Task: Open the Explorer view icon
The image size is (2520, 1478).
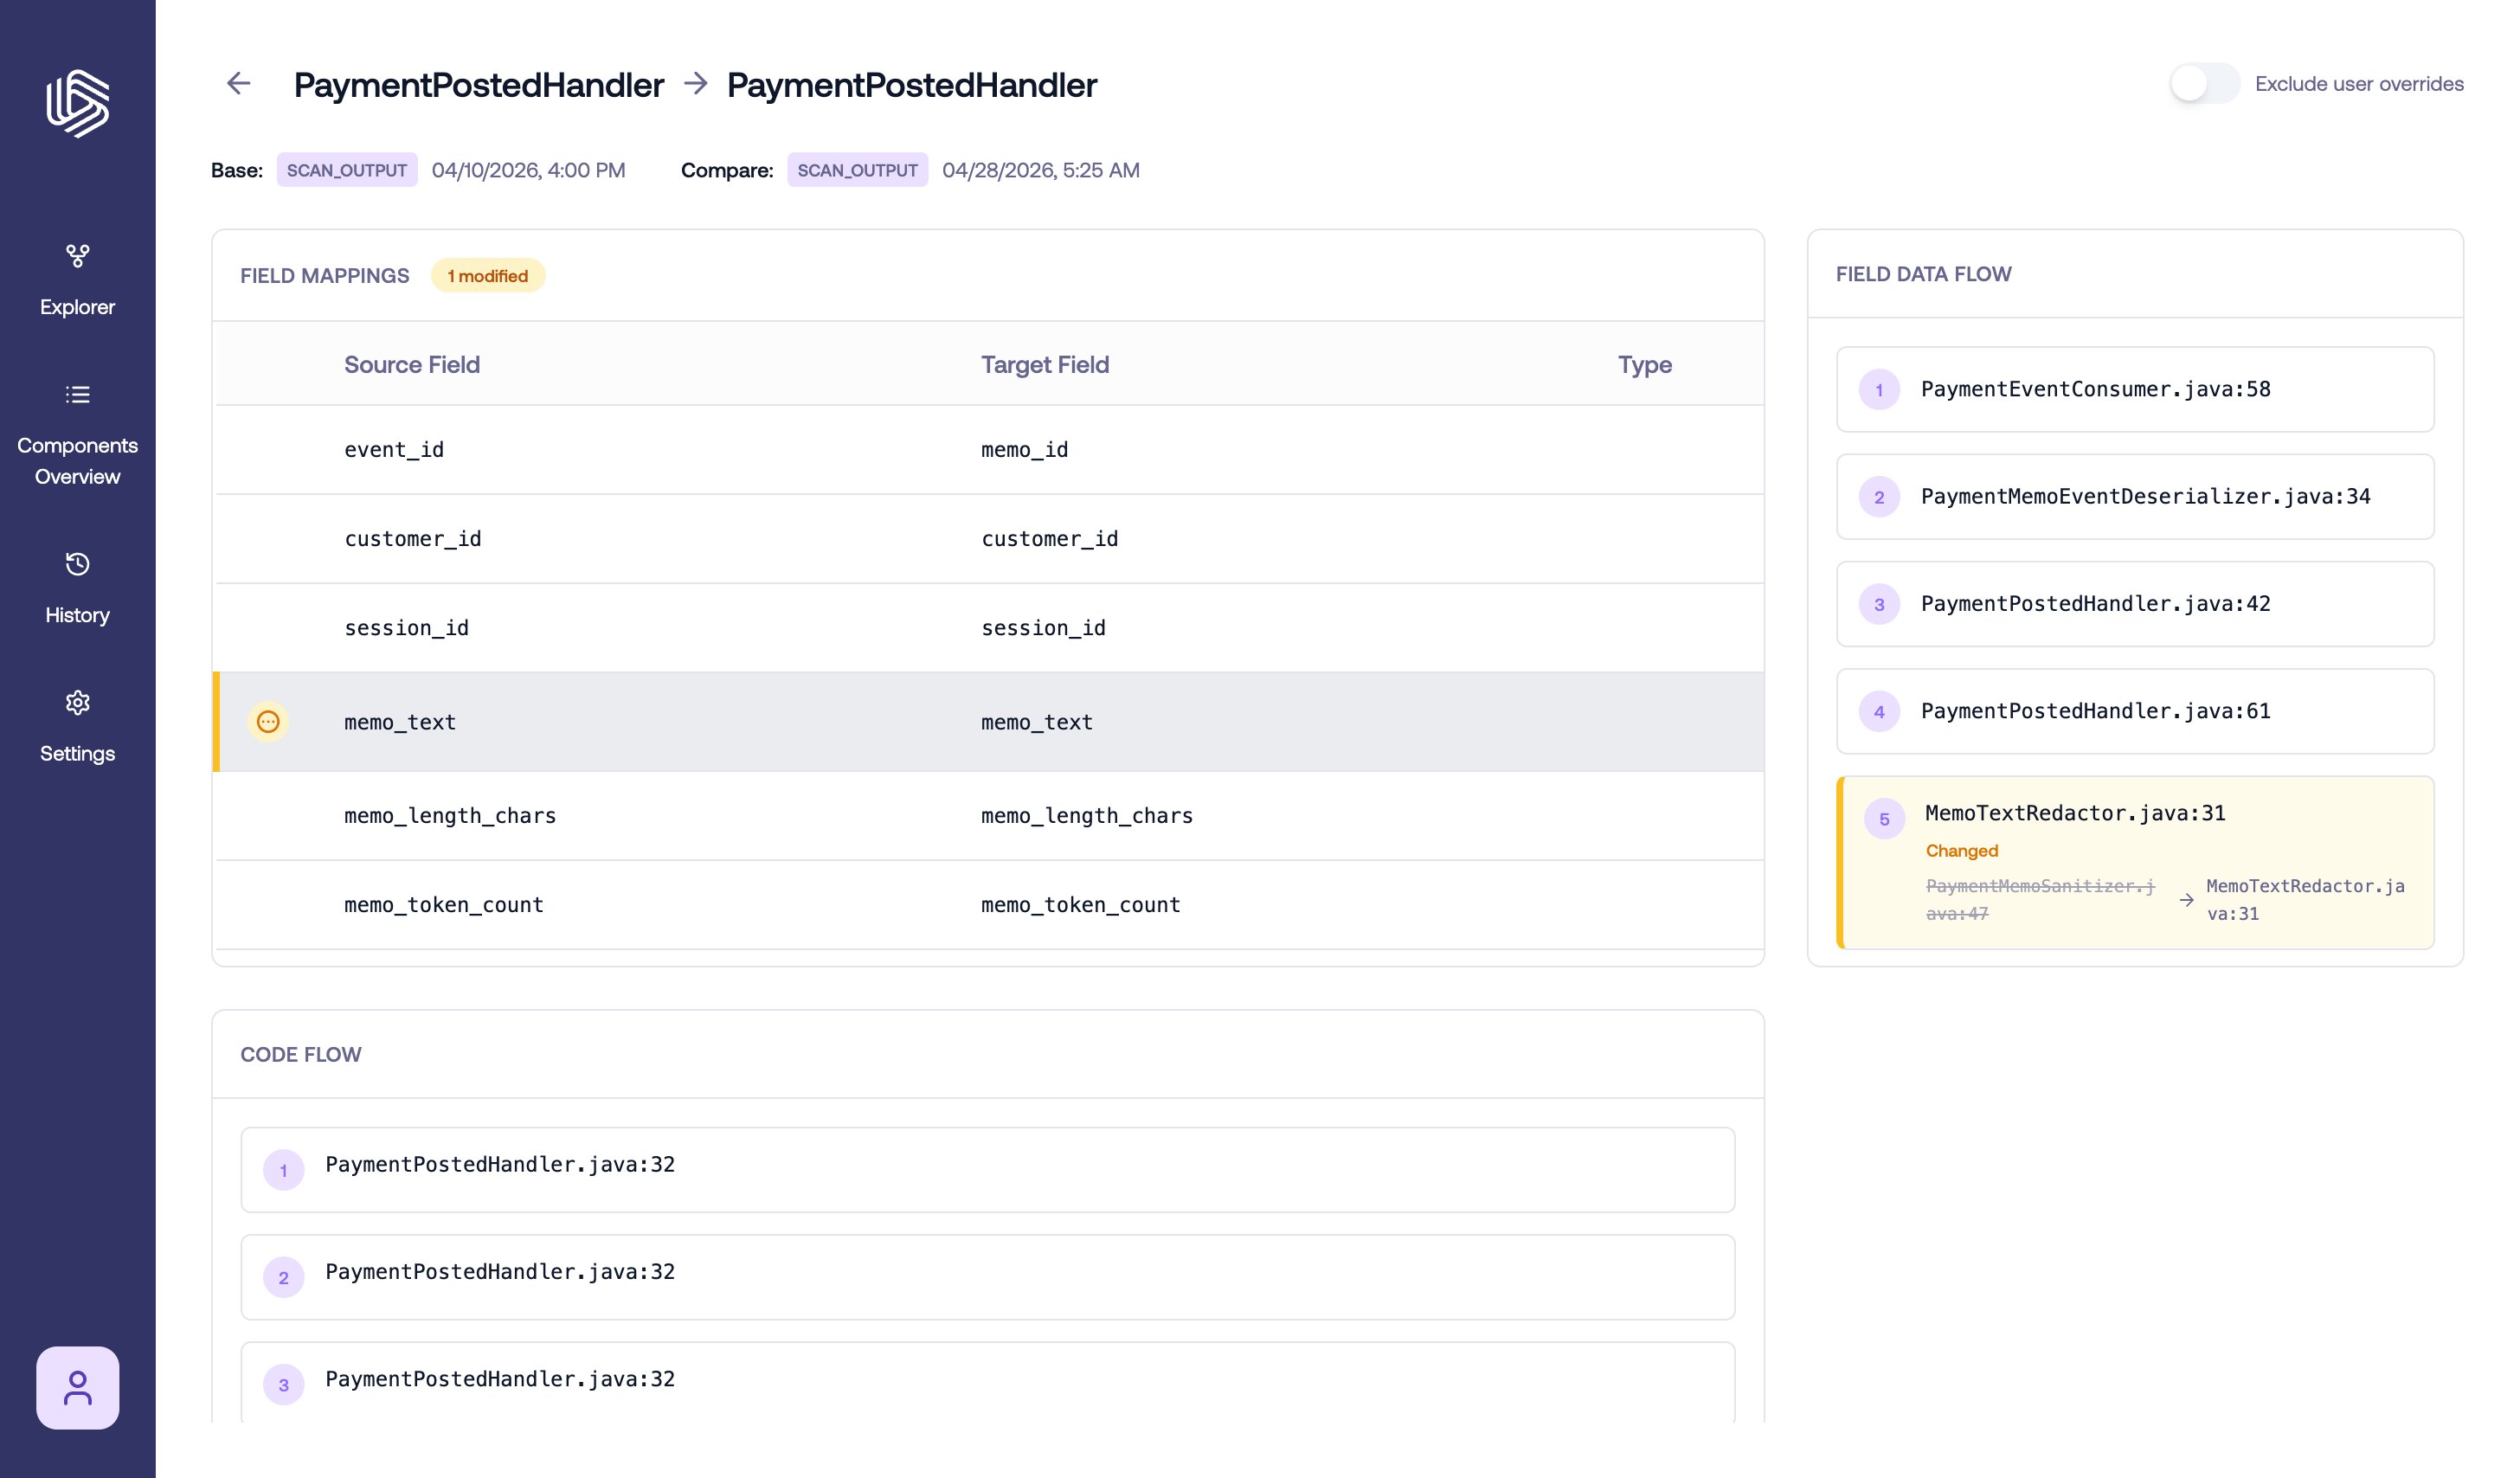Action: point(77,256)
